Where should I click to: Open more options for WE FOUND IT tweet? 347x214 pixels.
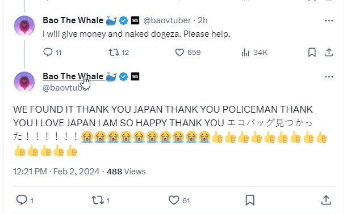click(x=329, y=76)
